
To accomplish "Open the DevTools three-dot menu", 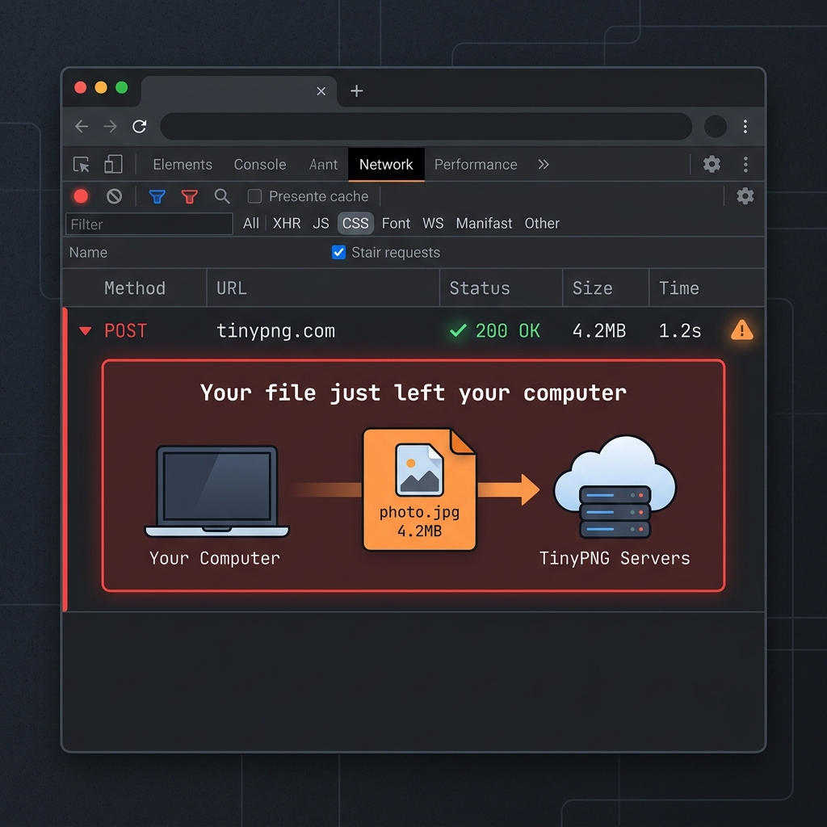I will (x=745, y=165).
